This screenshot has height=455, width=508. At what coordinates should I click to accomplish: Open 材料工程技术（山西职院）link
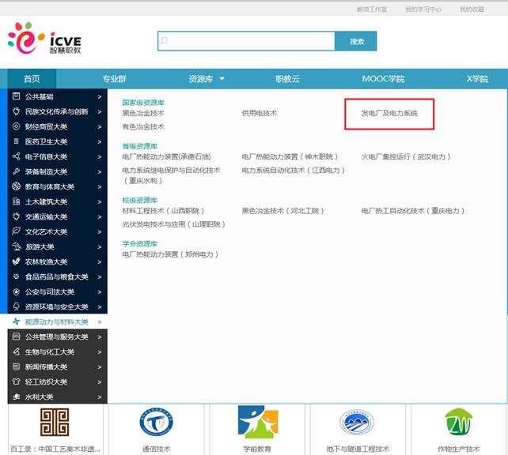pyautogui.click(x=163, y=211)
